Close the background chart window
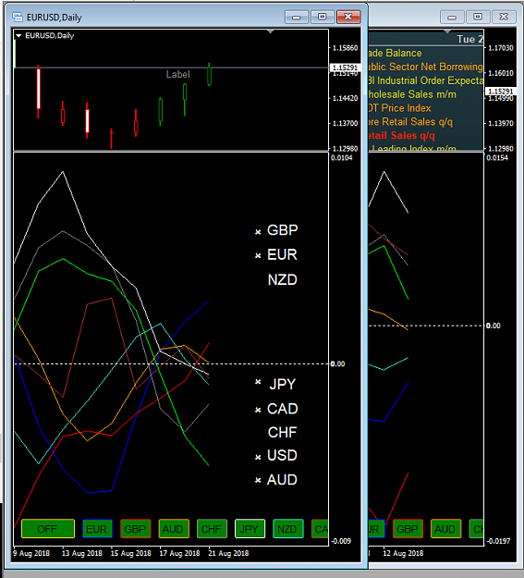The image size is (524, 578). (x=504, y=17)
